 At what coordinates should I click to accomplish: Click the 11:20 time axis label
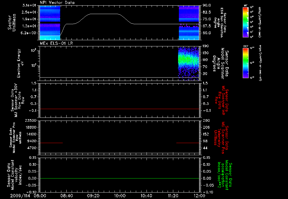[x=173, y=196]
